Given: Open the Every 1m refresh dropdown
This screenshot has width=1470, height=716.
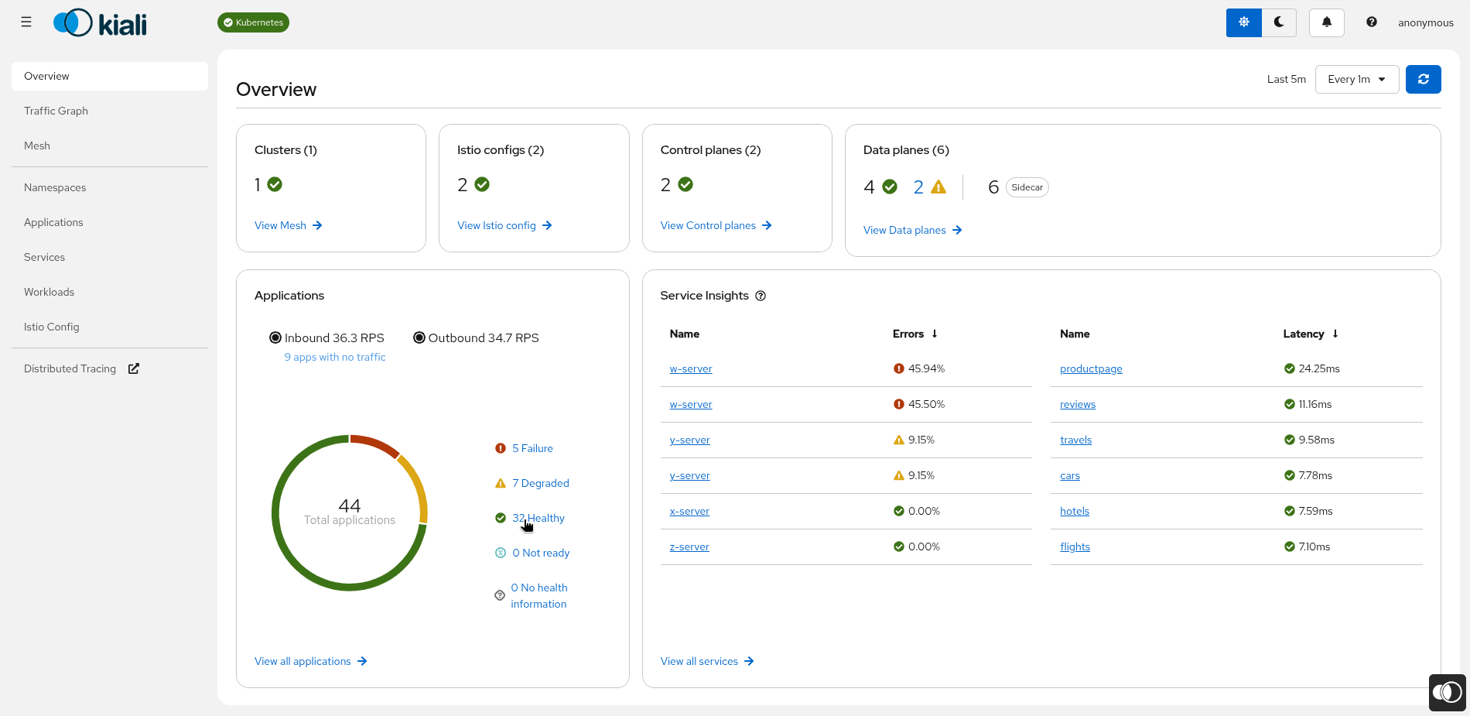Looking at the screenshot, I should (1356, 79).
